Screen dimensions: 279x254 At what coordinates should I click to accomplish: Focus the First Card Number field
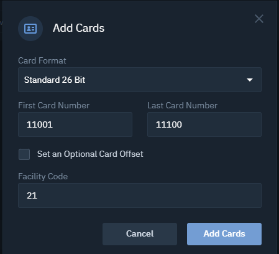point(75,125)
